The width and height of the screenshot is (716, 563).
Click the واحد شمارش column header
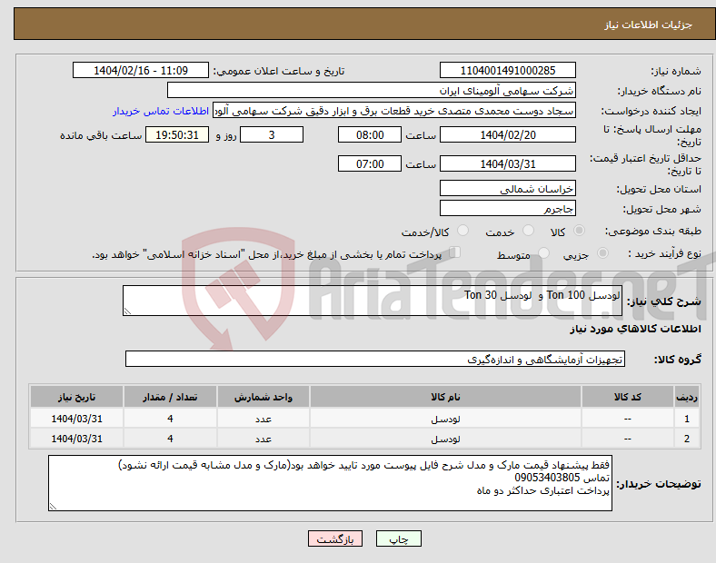pyautogui.click(x=264, y=397)
